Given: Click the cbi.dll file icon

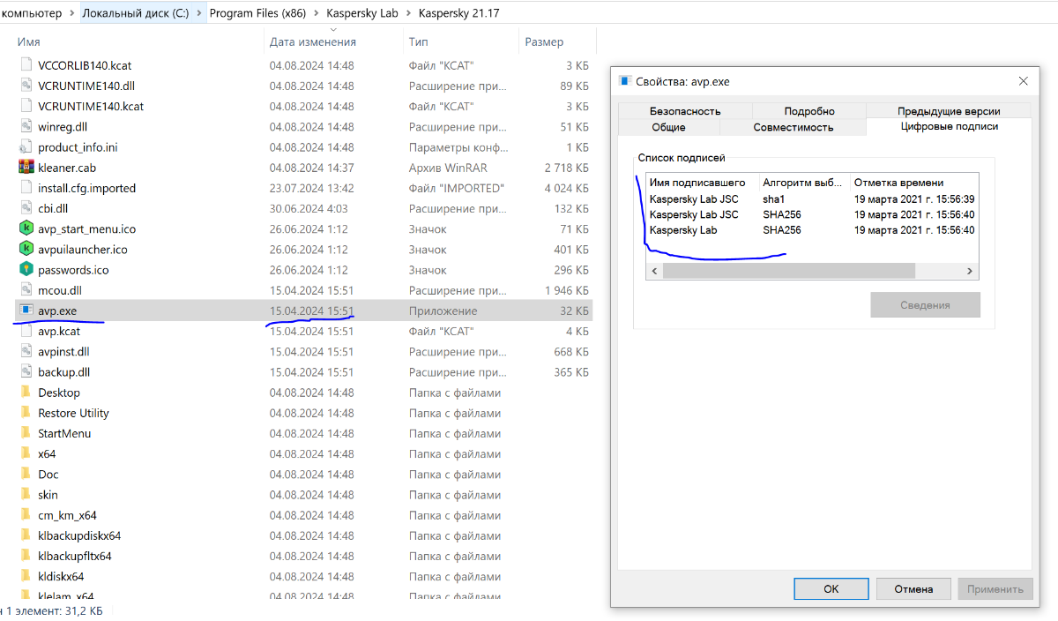Looking at the screenshot, I should coord(26,208).
